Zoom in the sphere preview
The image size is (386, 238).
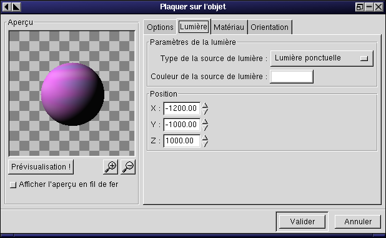pyautogui.click(x=111, y=167)
